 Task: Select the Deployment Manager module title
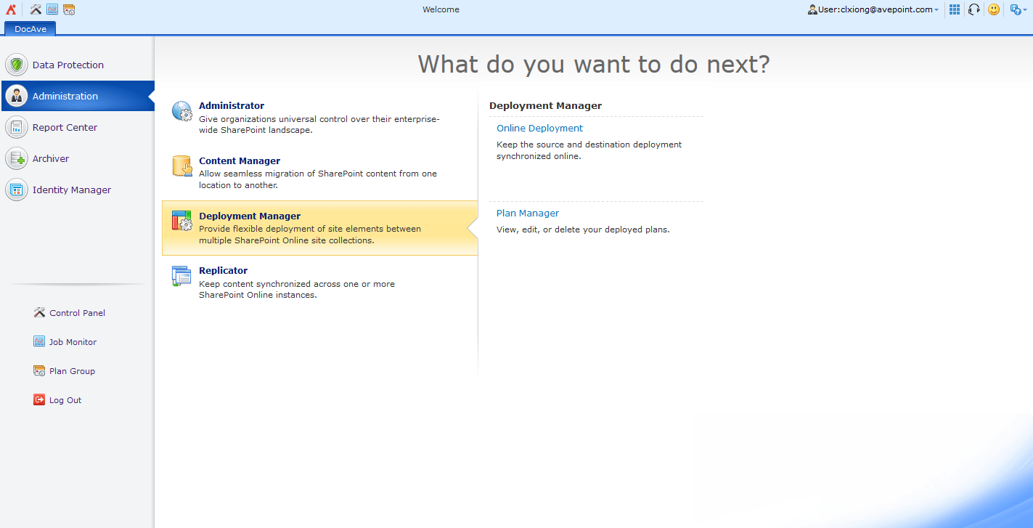pos(250,216)
